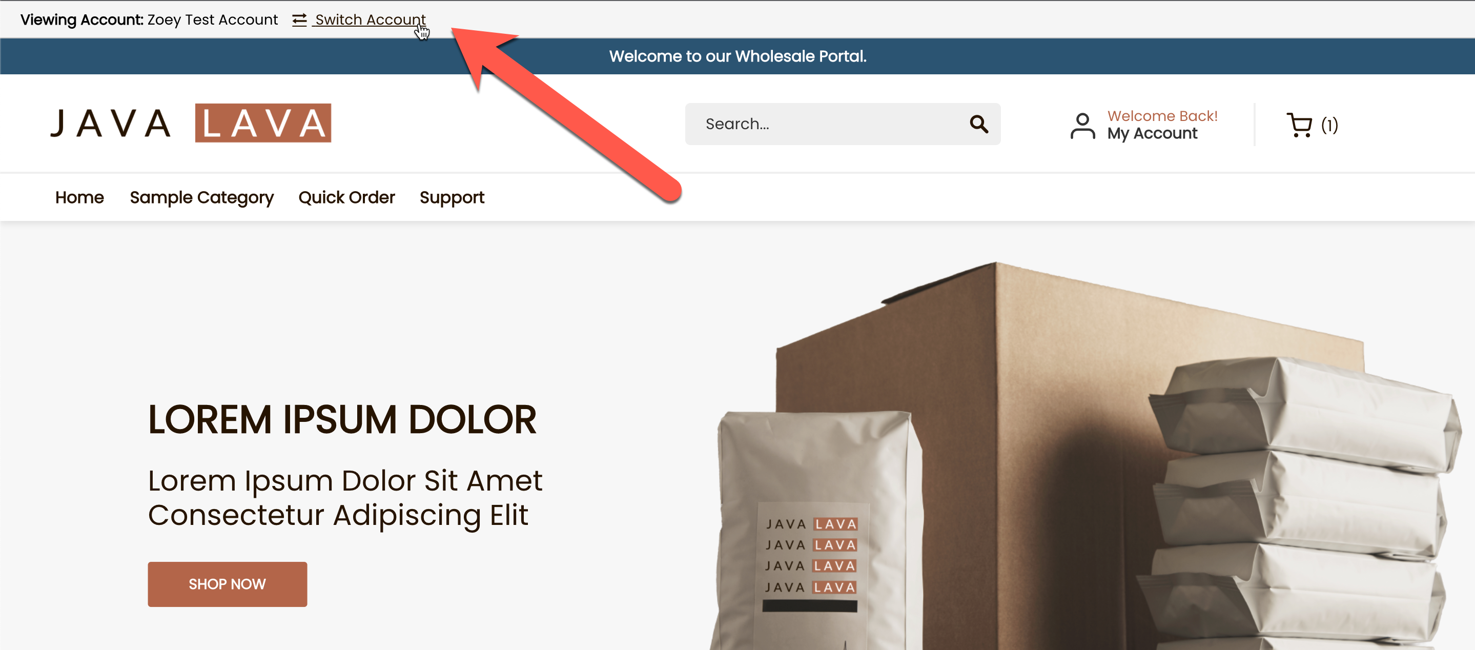Open the shopping cart icon
This screenshot has height=650, width=1475.
tap(1299, 125)
